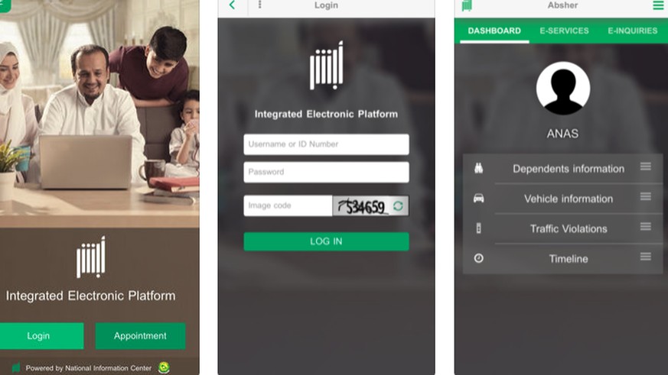Expand the Vehicle information row handle
This screenshot has height=375, width=668.
click(645, 196)
